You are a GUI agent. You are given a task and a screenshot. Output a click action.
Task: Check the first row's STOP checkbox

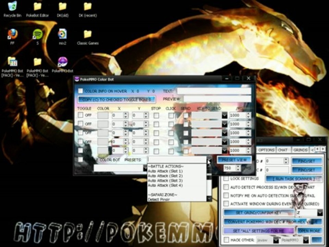point(156,115)
